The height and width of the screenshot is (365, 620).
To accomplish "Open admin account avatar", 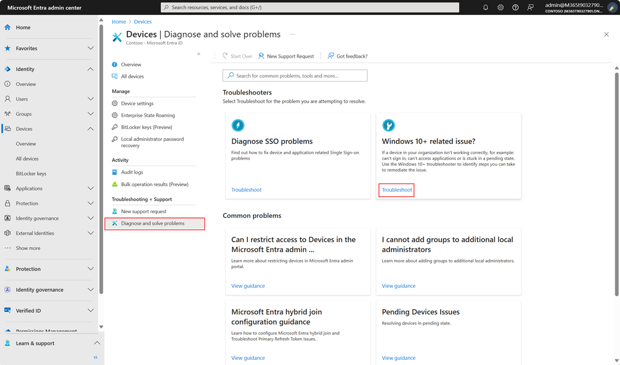I will (612, 8).
